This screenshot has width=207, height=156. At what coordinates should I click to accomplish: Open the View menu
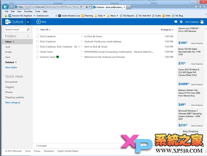point(19,11)
